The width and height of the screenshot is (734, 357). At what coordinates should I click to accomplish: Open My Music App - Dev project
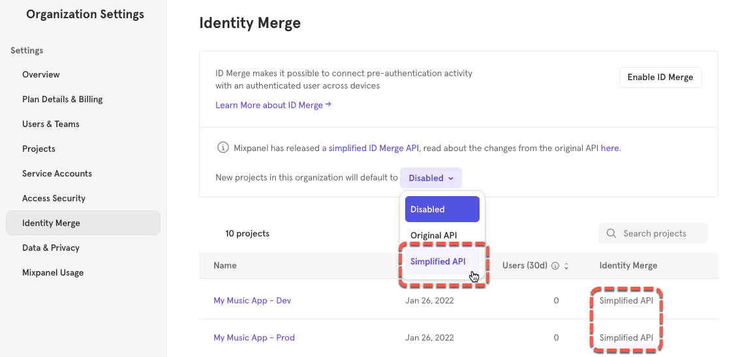[x=252, y=300]
